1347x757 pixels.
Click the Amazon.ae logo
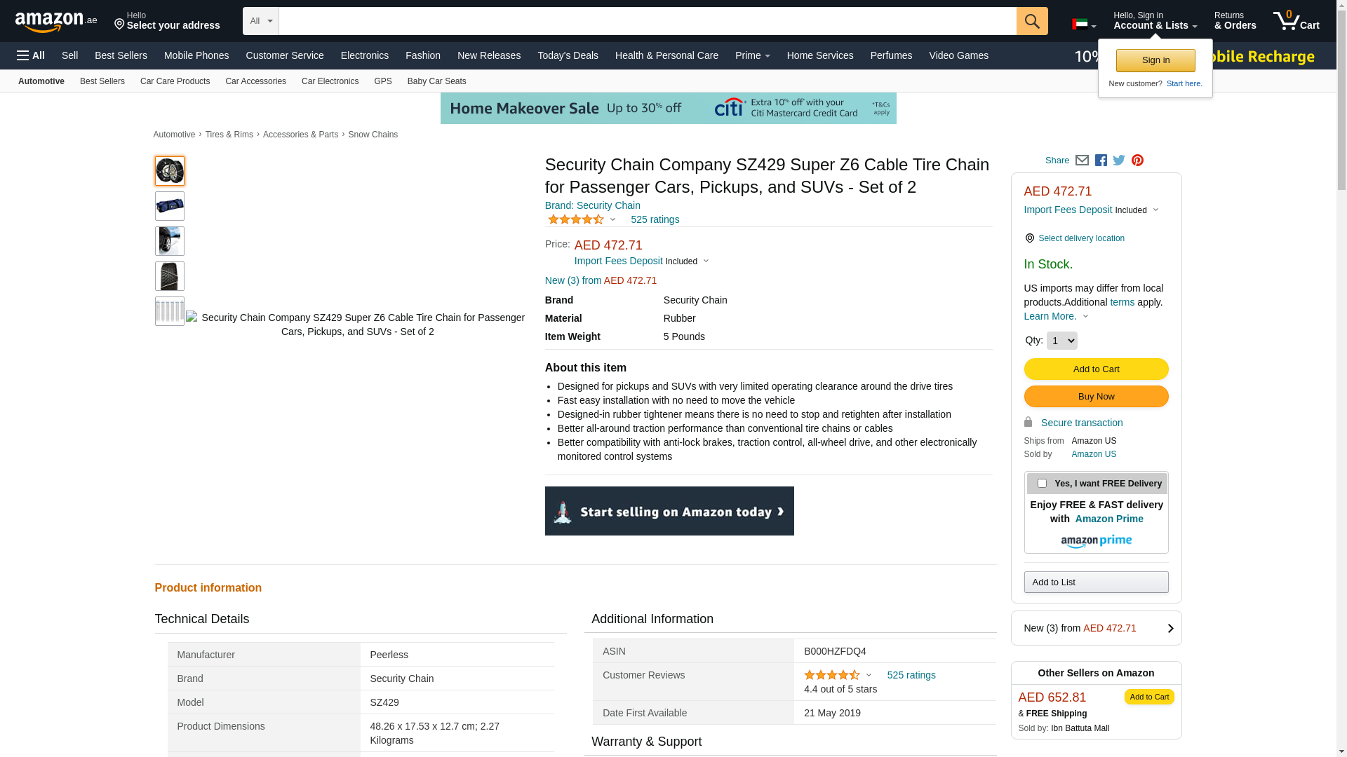56,22
